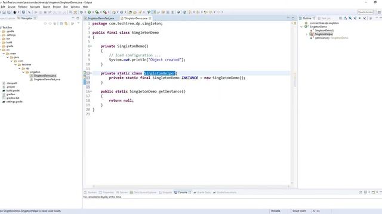Fold the SingletonHelper class at line 12
The height and width of the screenshot is (214, 382).
point(91,73)
